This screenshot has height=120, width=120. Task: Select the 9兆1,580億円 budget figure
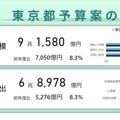click(x=49, y=42)
